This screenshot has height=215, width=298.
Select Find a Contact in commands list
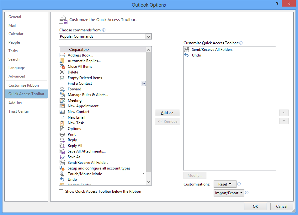103,83
